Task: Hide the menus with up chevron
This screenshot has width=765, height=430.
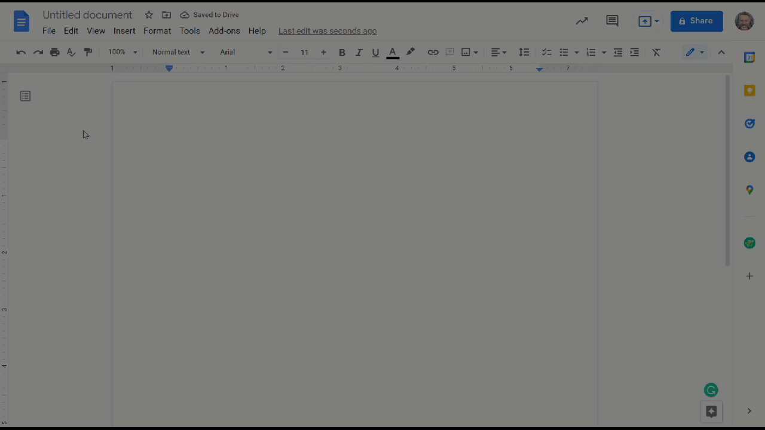Action: coord(721,53)
